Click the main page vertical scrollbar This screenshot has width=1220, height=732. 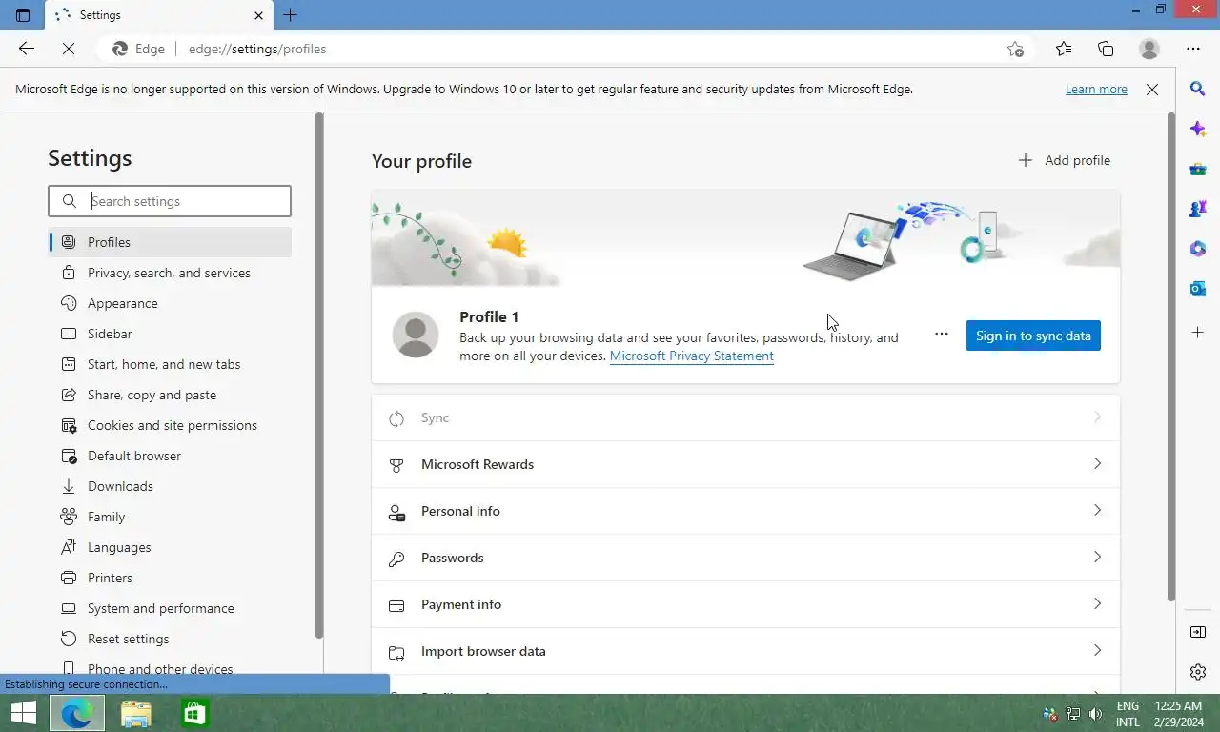(x=1171, y=356)
